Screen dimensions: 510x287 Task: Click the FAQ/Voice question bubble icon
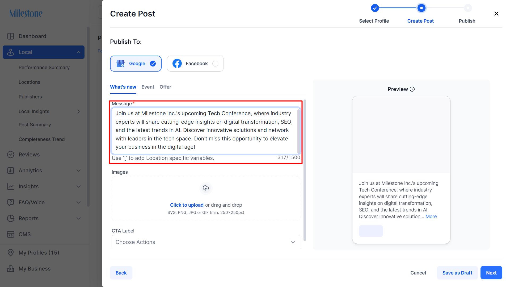pos(11,202)
